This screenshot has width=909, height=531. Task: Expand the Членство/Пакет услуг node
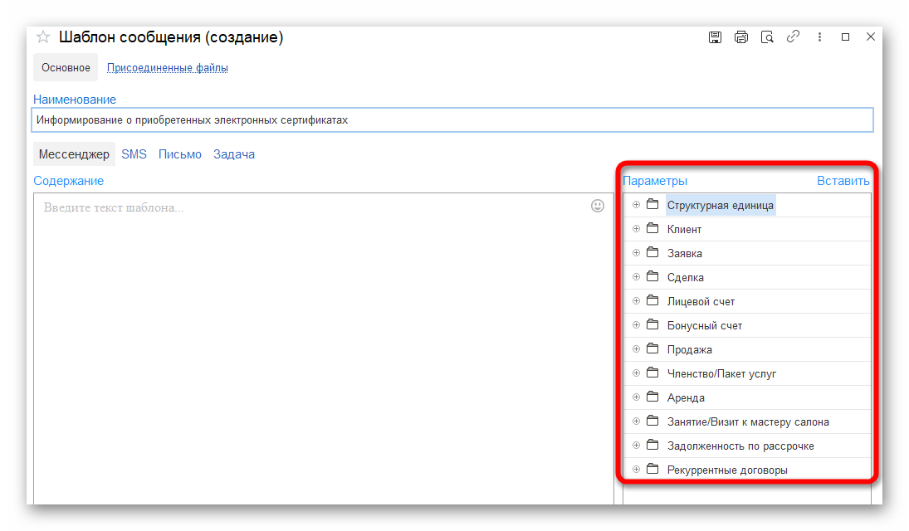(636, 373)
